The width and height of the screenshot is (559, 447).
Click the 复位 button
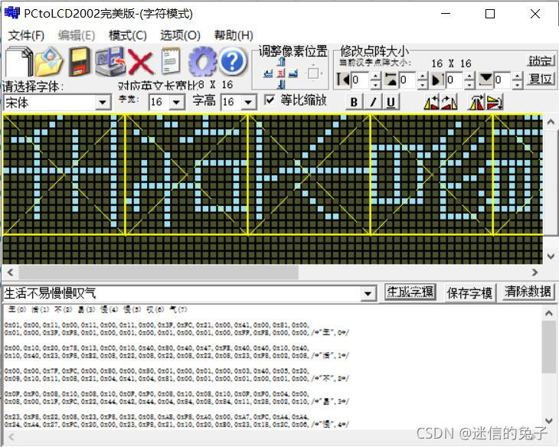541,79
